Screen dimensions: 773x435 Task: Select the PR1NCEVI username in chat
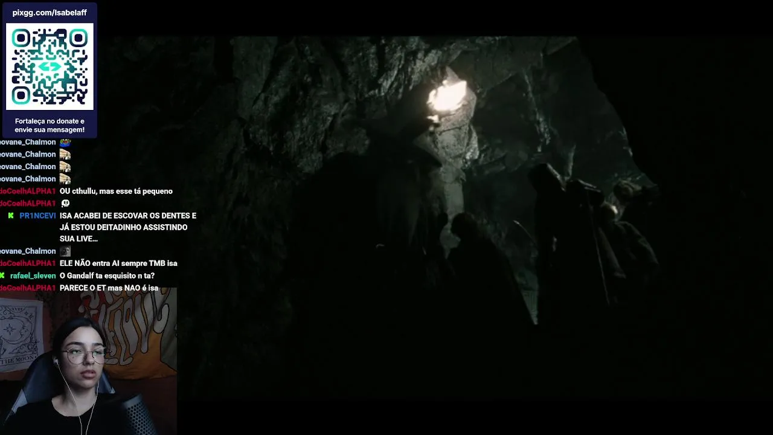coord(37,216)
